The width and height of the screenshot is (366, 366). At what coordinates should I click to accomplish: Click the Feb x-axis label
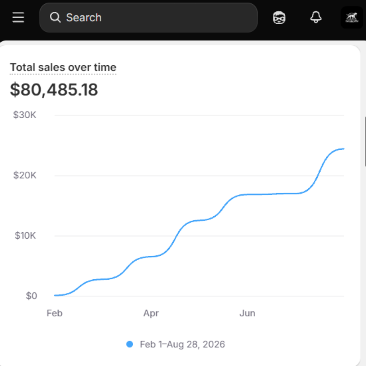(55, 313)
